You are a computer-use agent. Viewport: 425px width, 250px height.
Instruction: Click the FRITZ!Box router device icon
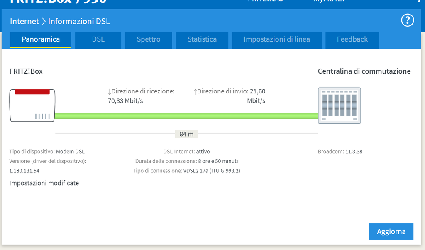click(x=32, y=105)
